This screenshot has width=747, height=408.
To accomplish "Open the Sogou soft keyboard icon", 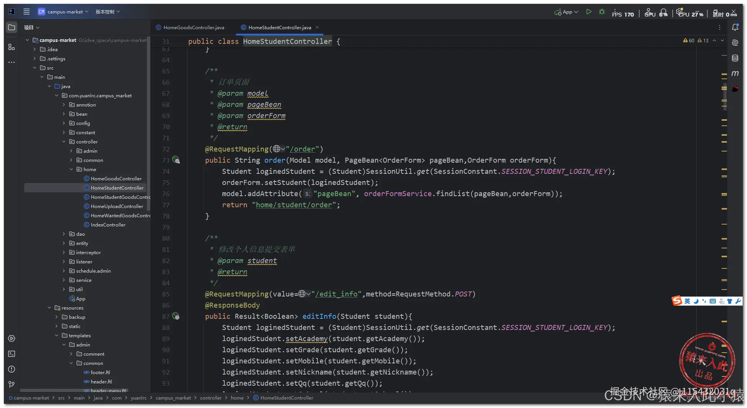I will (x=713, y=301).
